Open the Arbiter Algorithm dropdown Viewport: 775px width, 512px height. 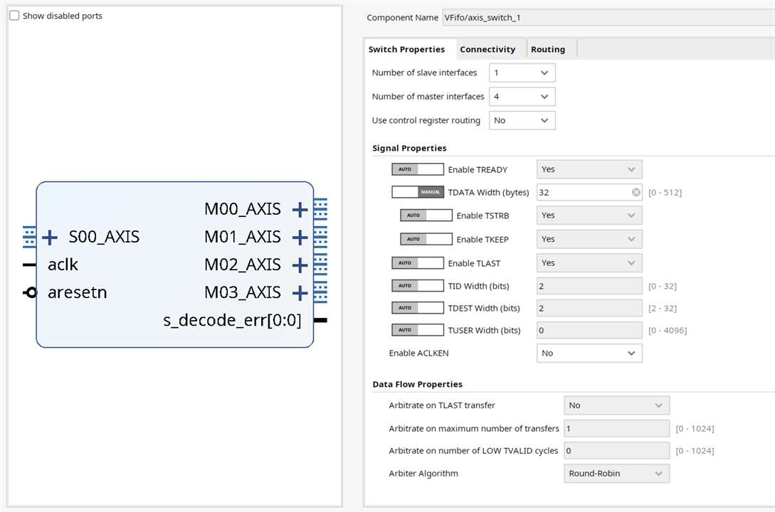616,474
